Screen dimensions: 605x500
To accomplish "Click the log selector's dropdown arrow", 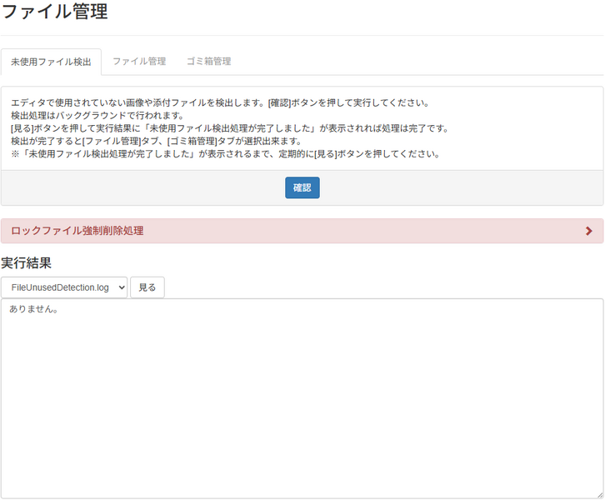I will tap(121, 287).
